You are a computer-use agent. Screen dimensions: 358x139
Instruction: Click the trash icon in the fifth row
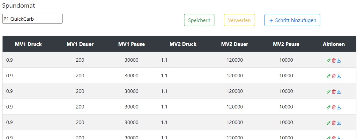coord(334,123)
